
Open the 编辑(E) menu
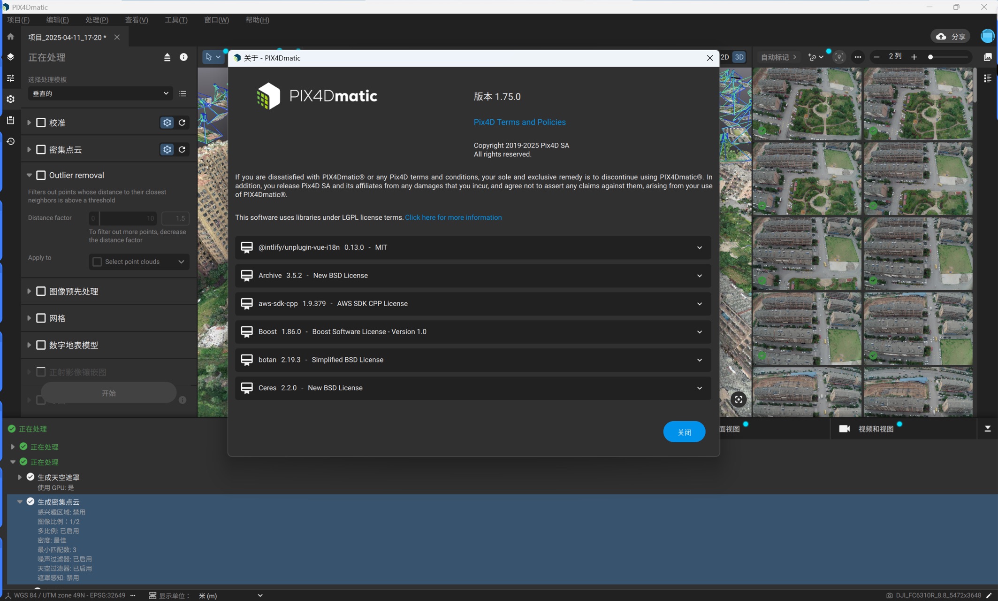pyautogui.click(x=57, y=20)
